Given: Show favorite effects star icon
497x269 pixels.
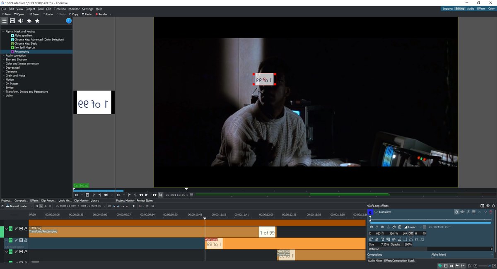Looking at the screenshot, I should (37, 21).
